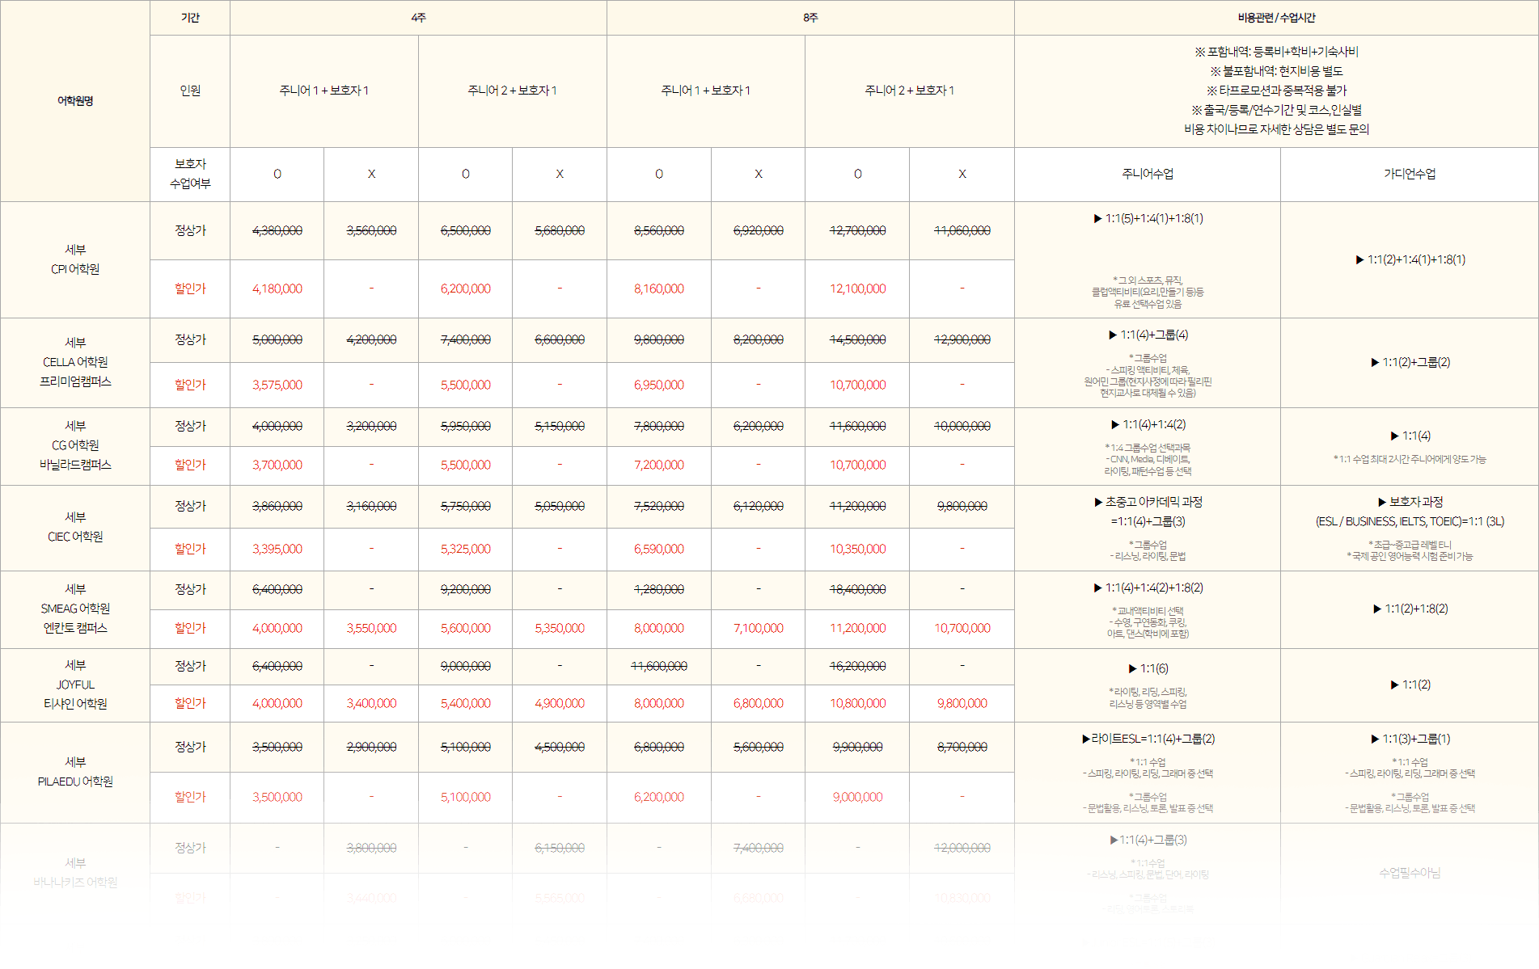Viewport: 1539px width, 969px height.
Task: Click the regular price 12,700,000
Action: coord(858,230)
